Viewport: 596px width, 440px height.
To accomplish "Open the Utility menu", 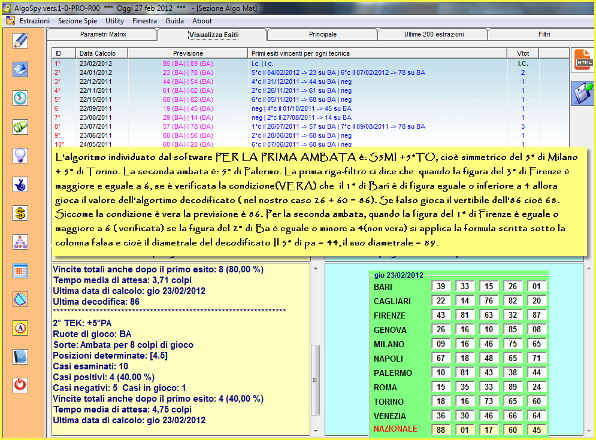I will click(x=114, y=21).
